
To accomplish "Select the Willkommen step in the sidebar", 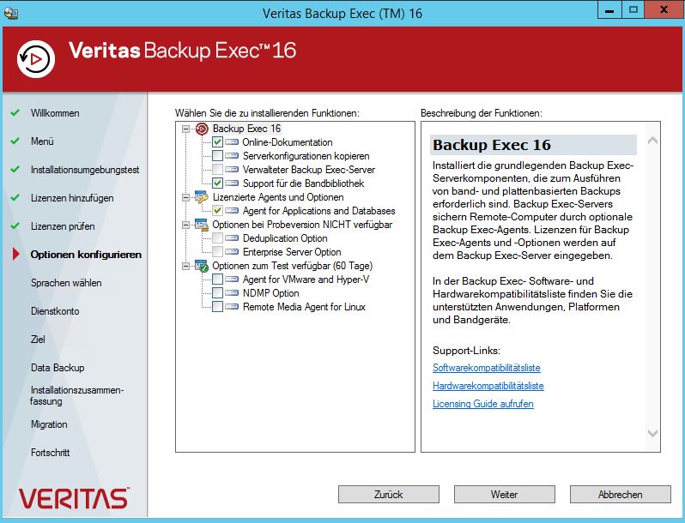I will (x=55, y=113).
